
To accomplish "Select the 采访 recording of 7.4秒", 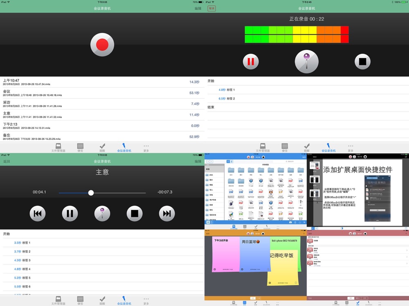I will tap(102, 104).
